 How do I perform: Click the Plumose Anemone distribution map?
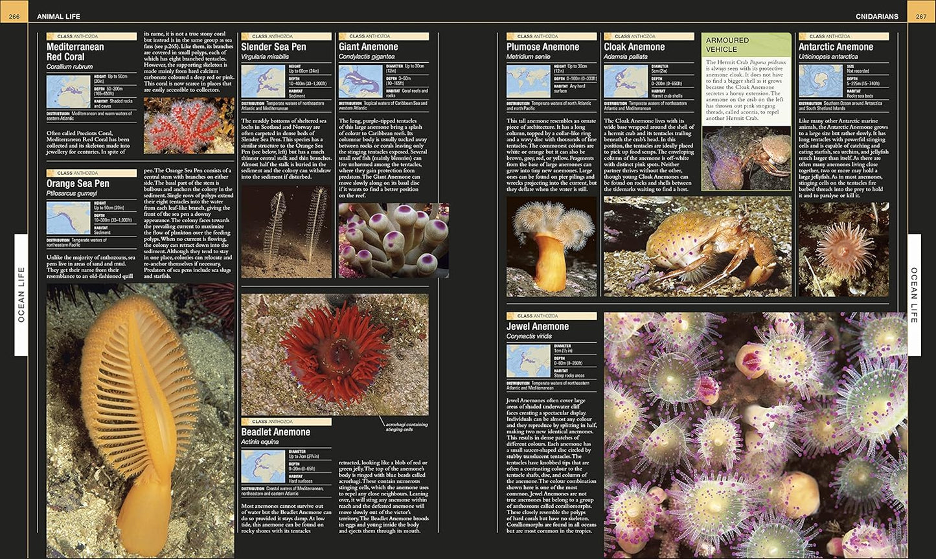click(x=529, y=81)
